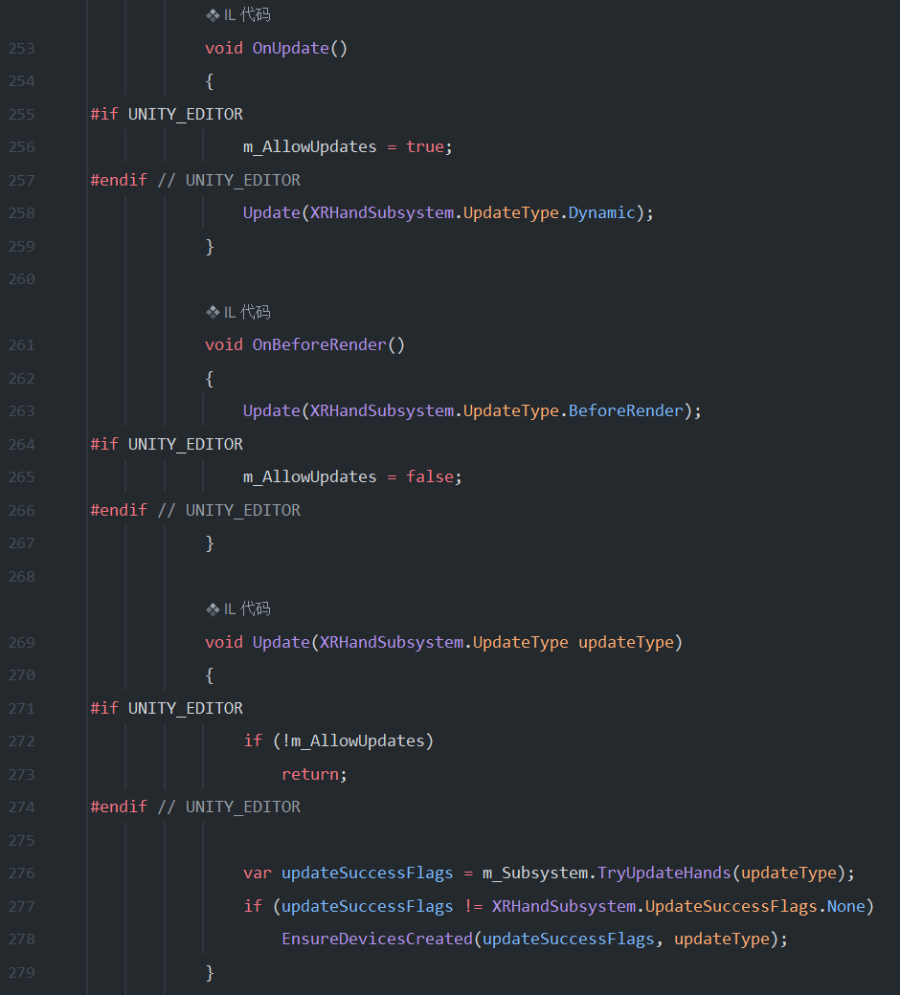Click 'UpdateSuccessFlags' type on line 277
Screen dimensions: 900x995
point(731,906)
